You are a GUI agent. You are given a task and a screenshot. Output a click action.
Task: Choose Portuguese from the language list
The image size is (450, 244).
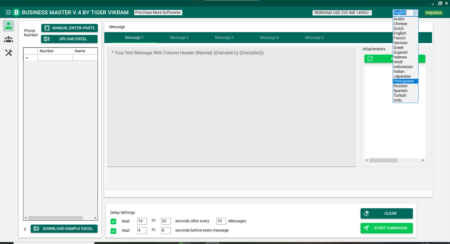coord(405,81)
